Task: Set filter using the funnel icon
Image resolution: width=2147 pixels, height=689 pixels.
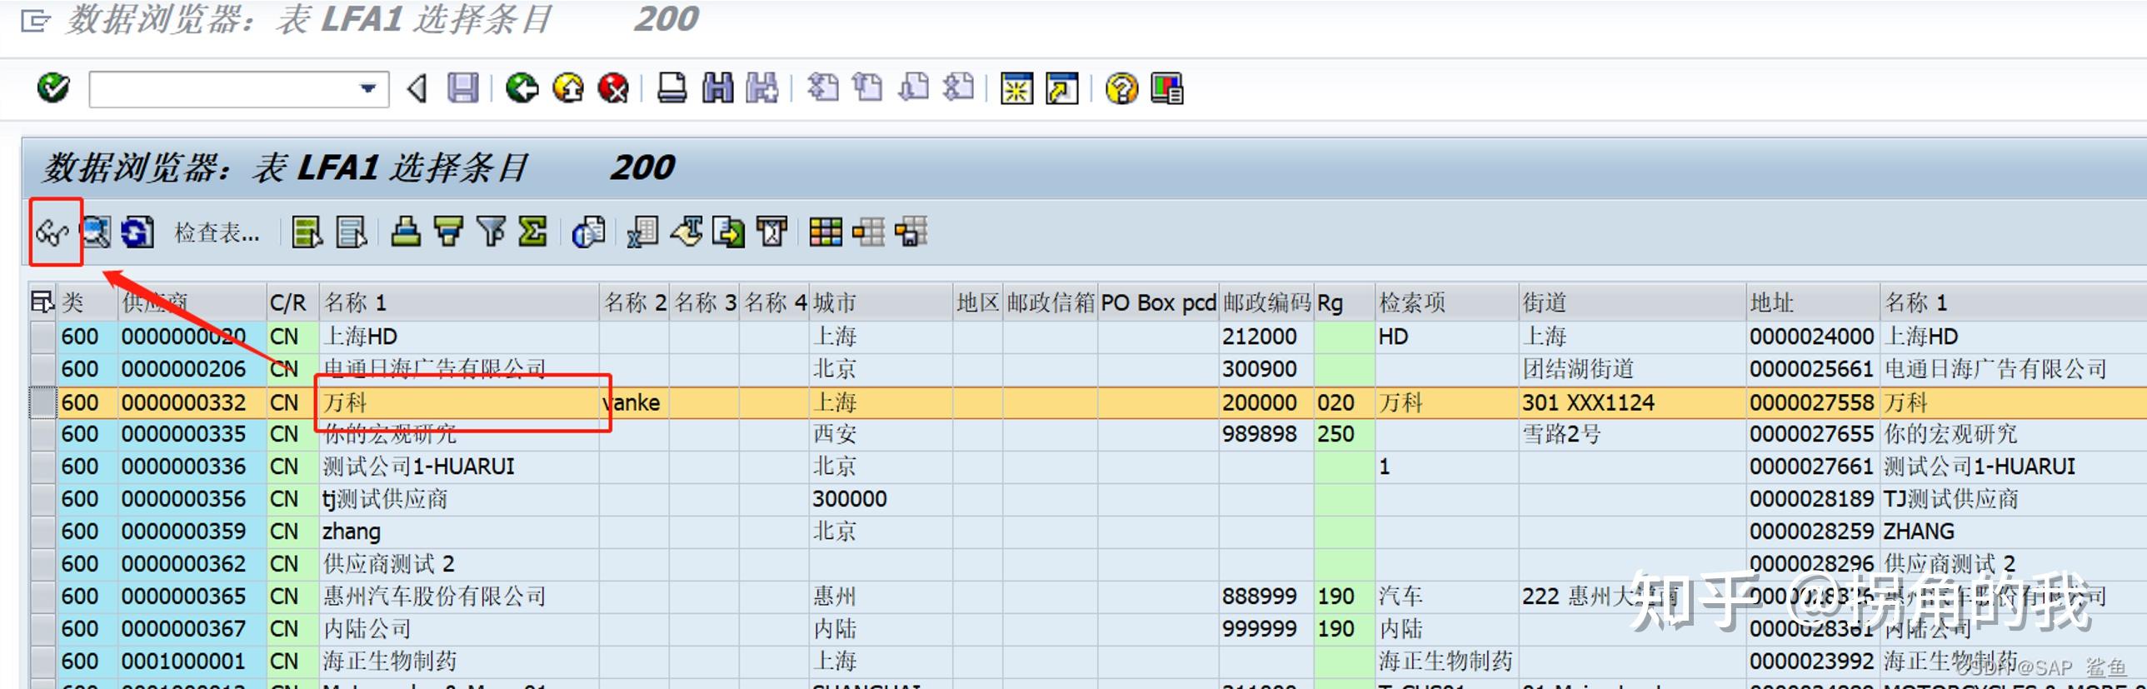Action: [491, 232]
